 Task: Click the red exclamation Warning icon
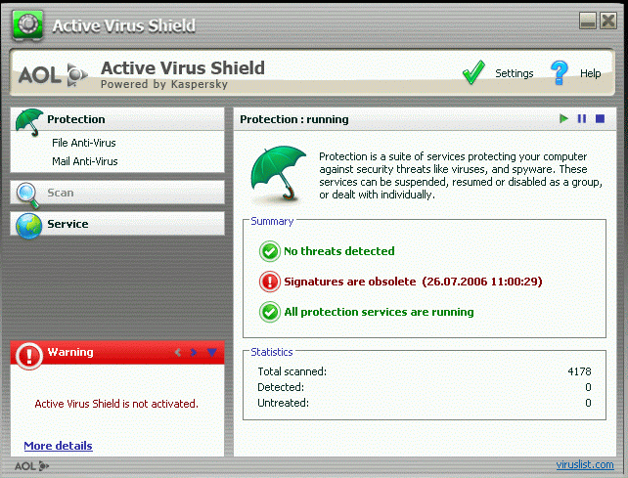pyautogui.click(x=28, y=356)
